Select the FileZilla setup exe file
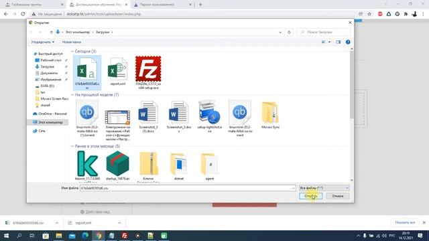This screenshot has width=429, height=241. pyautogui.click(x=148, y=72)
